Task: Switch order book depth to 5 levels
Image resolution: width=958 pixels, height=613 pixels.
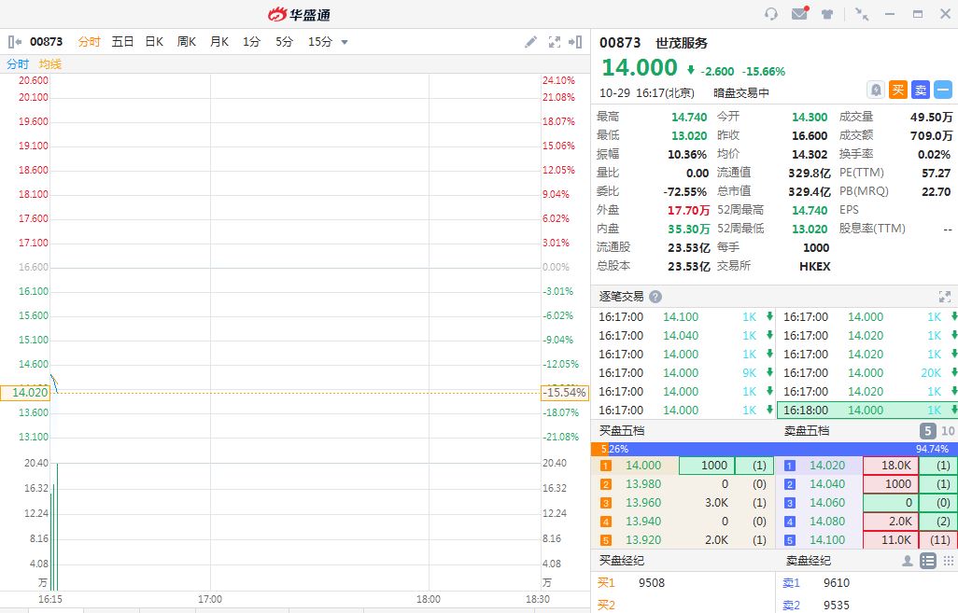Action: click(x=927, y=431)
